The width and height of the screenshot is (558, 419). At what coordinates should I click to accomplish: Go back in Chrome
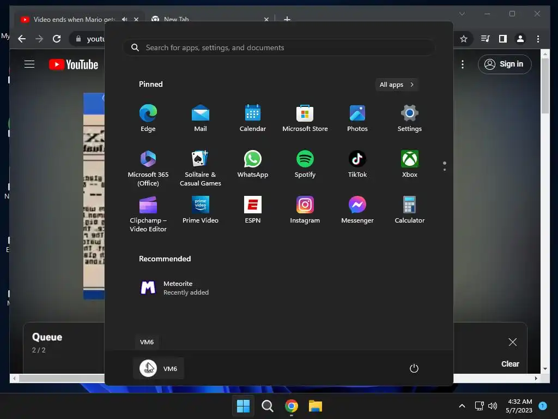point(22,39)
